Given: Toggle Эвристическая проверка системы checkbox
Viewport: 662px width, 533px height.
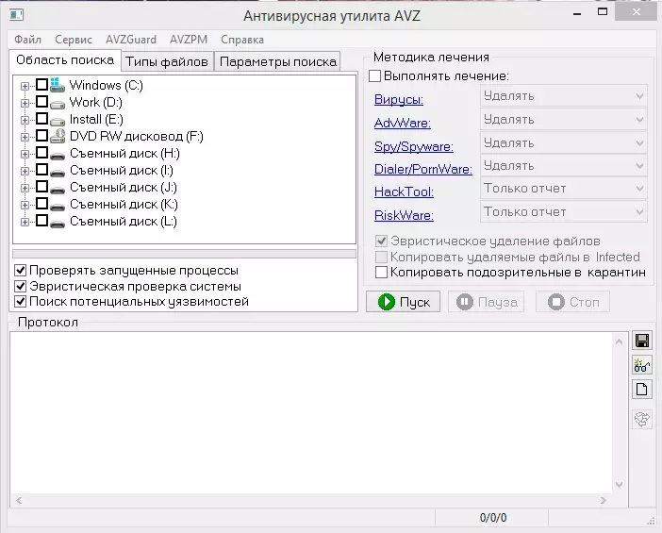Looking at the screenshot, I should pos(20,287).
